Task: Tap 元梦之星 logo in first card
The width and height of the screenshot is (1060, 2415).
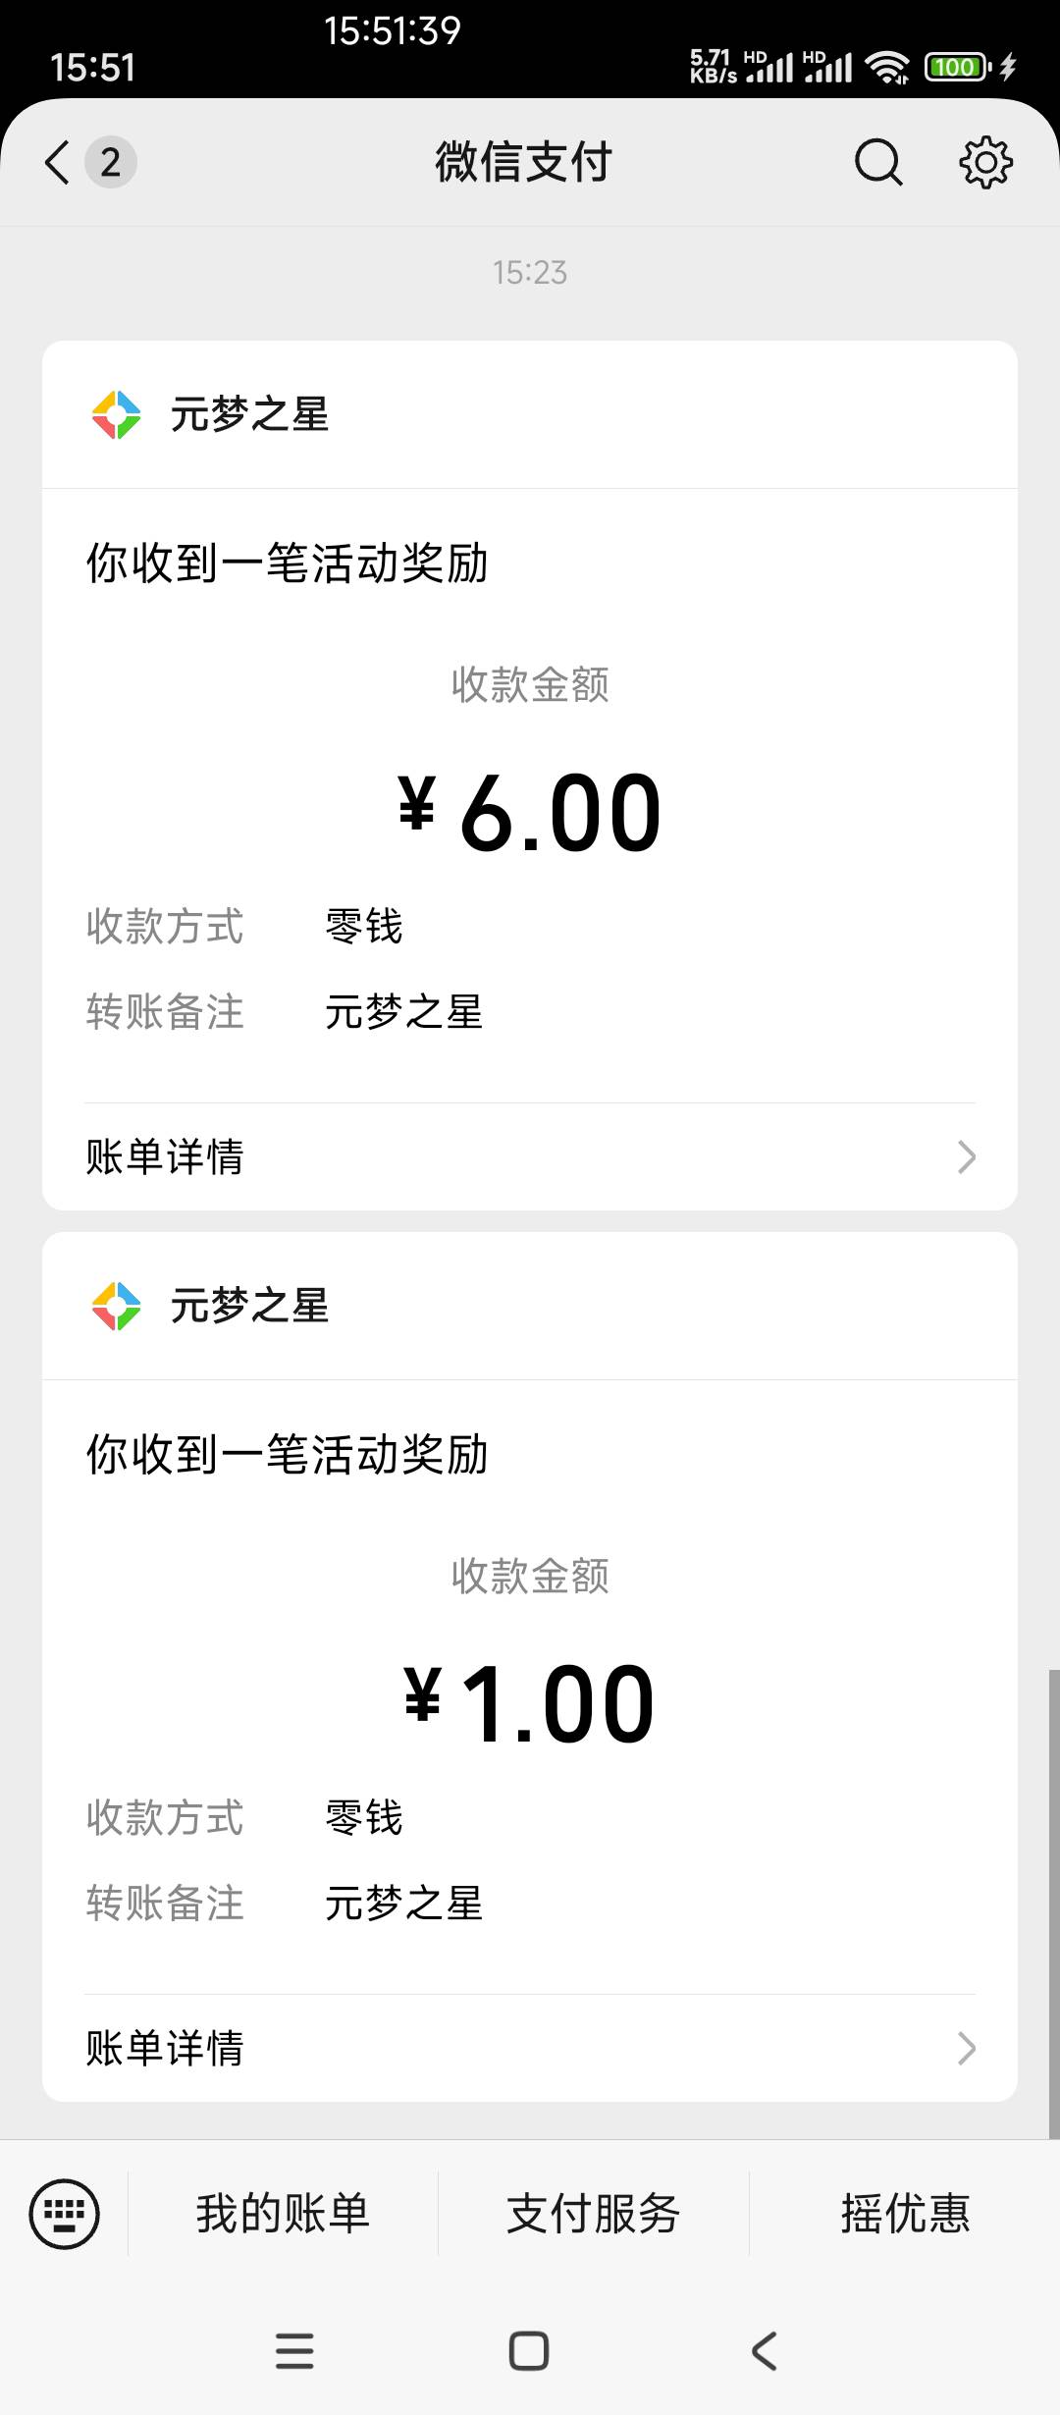Action: (116, 414)
